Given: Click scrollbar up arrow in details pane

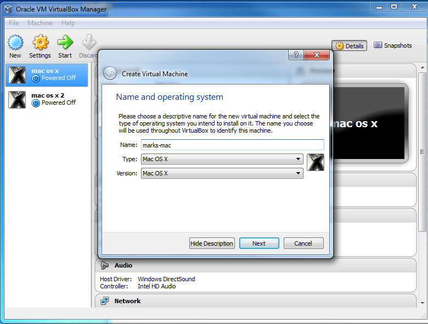Looking at the screenshot, I should pyautogui.click(x=423, y=67).
